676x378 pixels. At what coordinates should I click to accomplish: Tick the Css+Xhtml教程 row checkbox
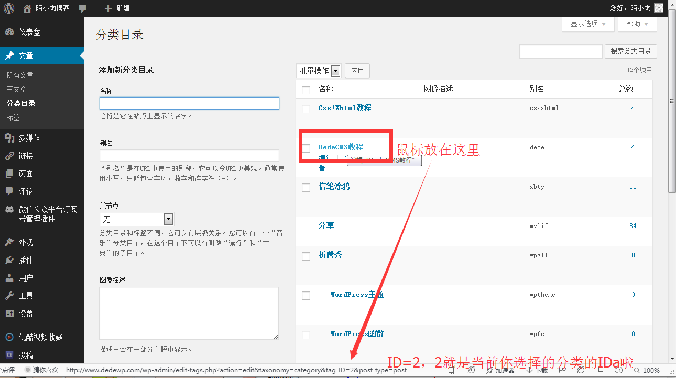[x=306, y=109]
